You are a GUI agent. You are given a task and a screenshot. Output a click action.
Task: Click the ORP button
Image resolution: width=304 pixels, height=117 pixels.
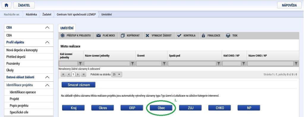(x=132, y=108)
